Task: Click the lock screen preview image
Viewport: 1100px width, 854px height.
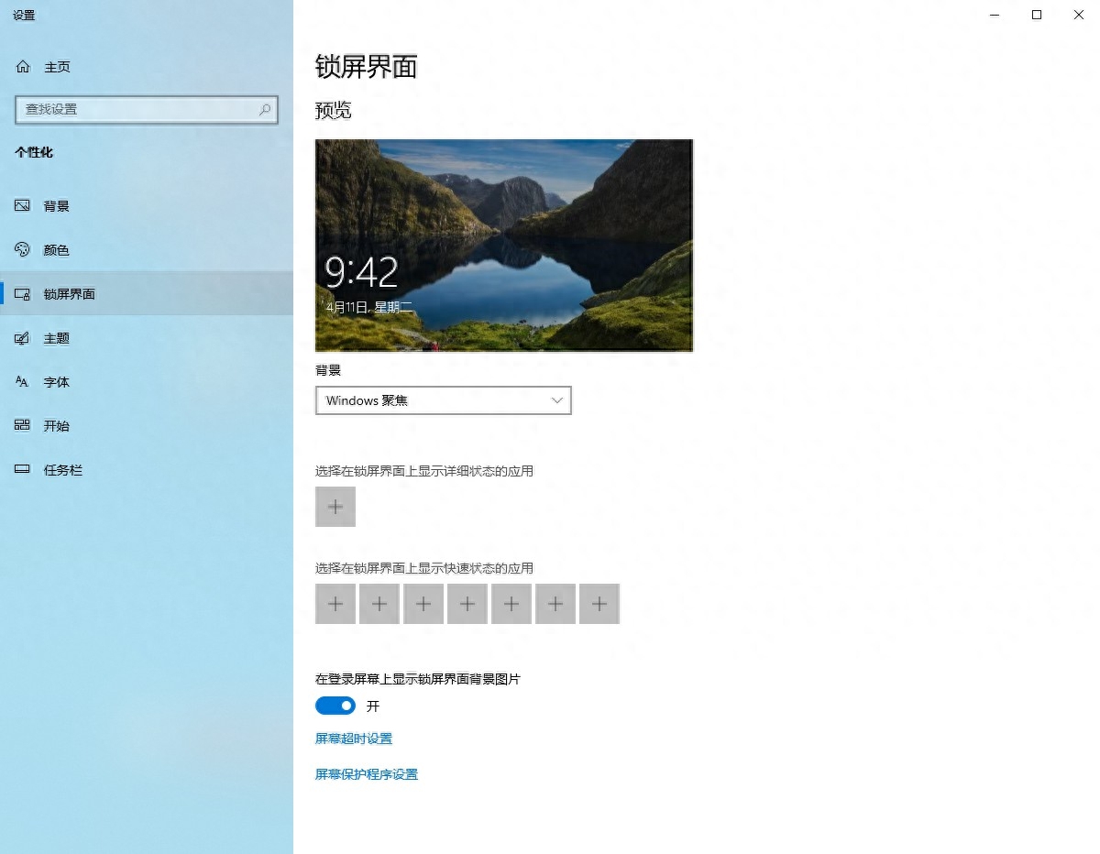Action: (503, 245)
